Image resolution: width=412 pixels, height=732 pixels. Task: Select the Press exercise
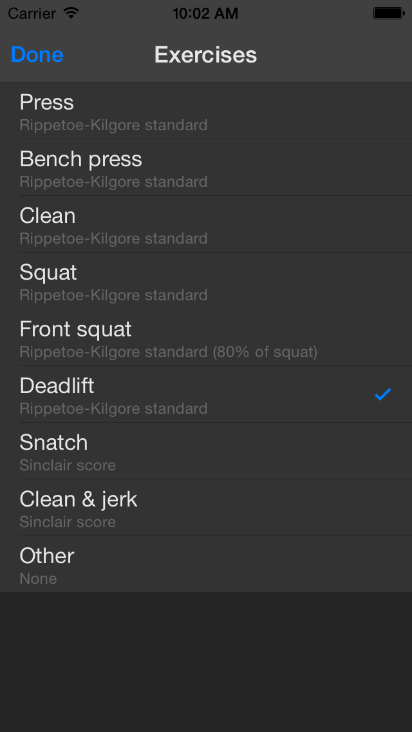[x=206, y=111]
